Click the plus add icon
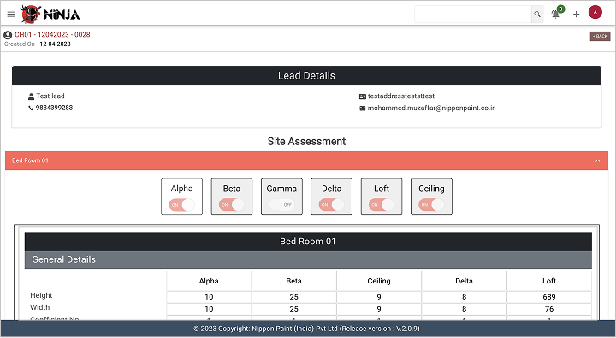 [576, 15]
